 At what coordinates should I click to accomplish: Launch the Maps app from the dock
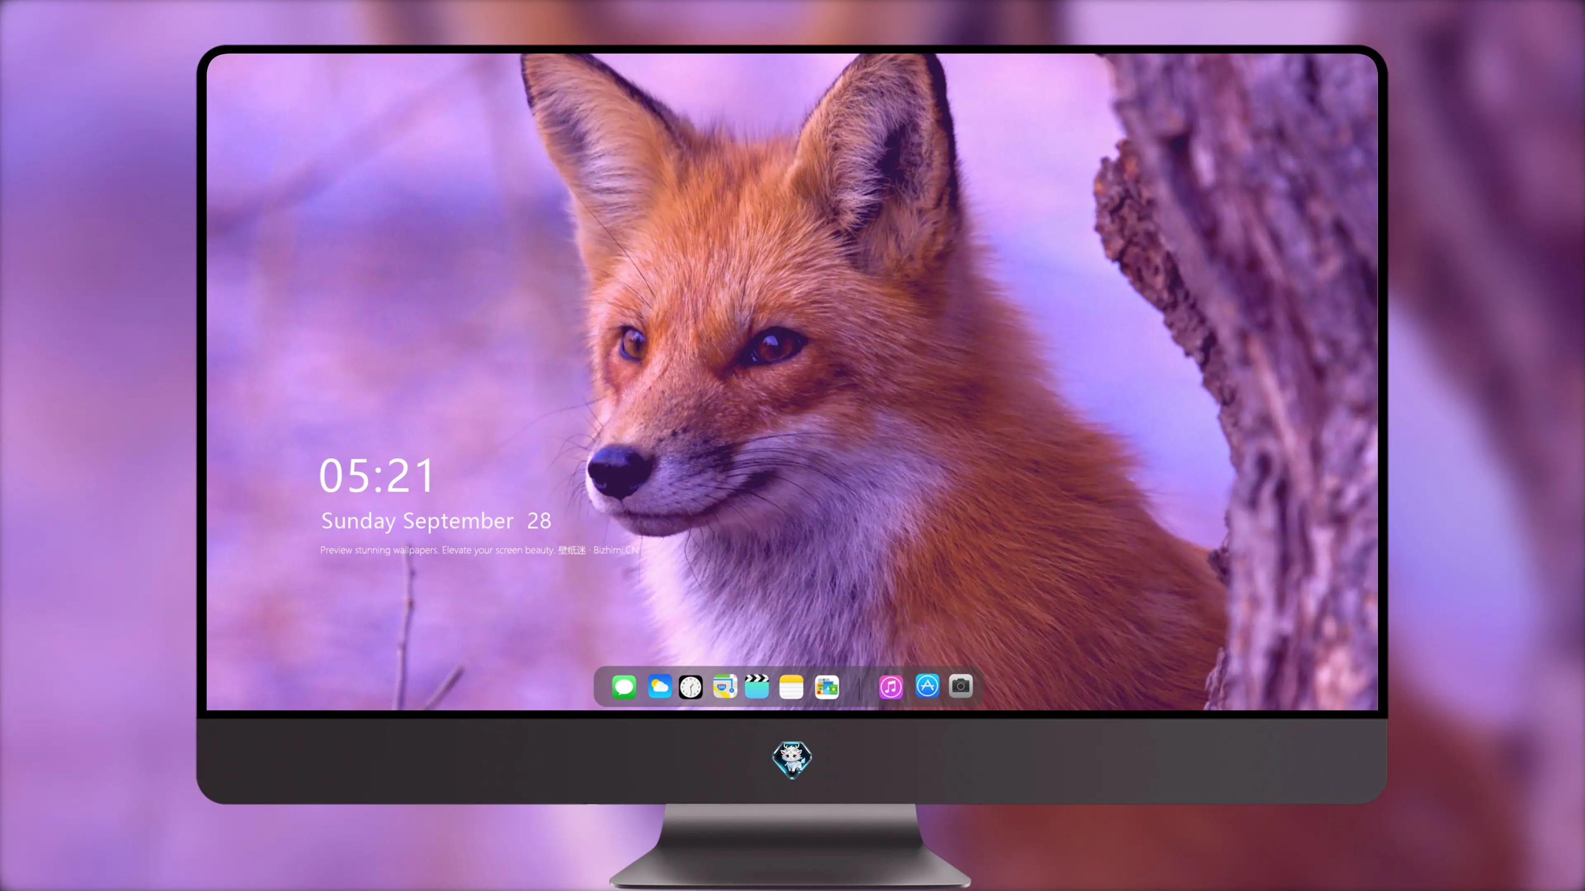(725, 687)
